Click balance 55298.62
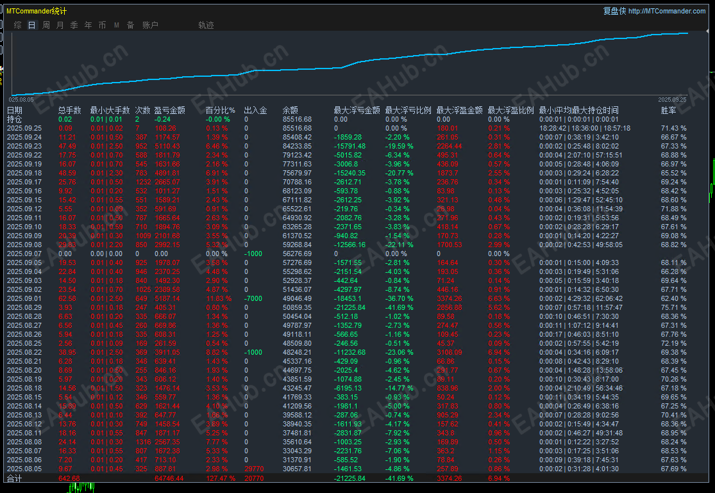The width and height of the screenshot is (715, 493). click(x=297, y=271)
